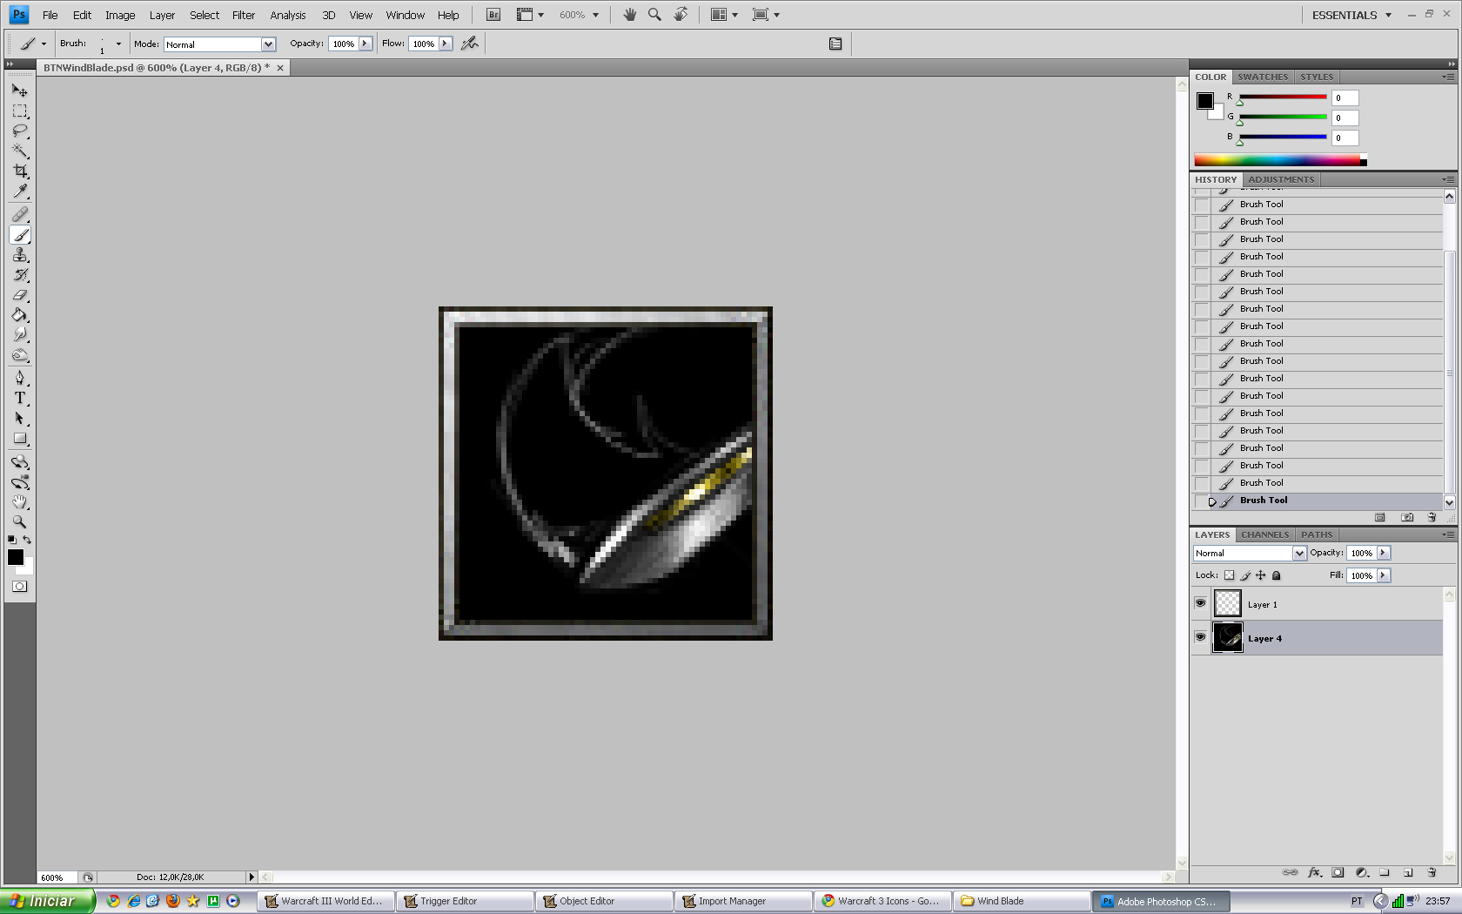Select the Crop tool
1462x914 pixels.
(x=20, y=171)
